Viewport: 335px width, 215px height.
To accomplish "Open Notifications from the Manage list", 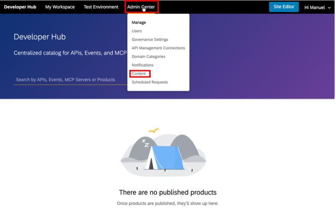I will coord(143,65).
